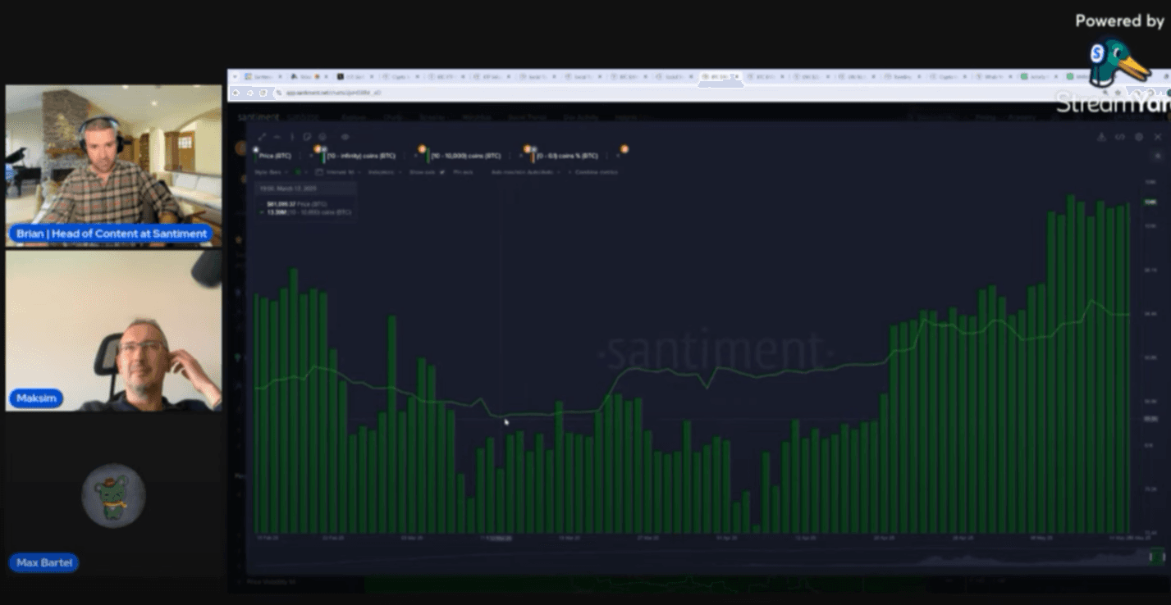Click the embed code icon above chart
The image size is (1171, 605).
[1119, 137]
